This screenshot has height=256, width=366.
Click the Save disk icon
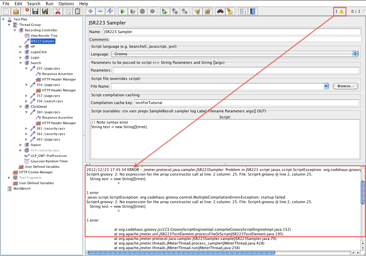(35, 11)
